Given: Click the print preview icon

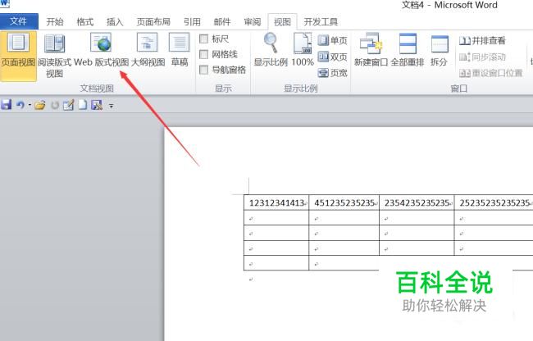Looking at the screenshot, I should pos(97,105).
